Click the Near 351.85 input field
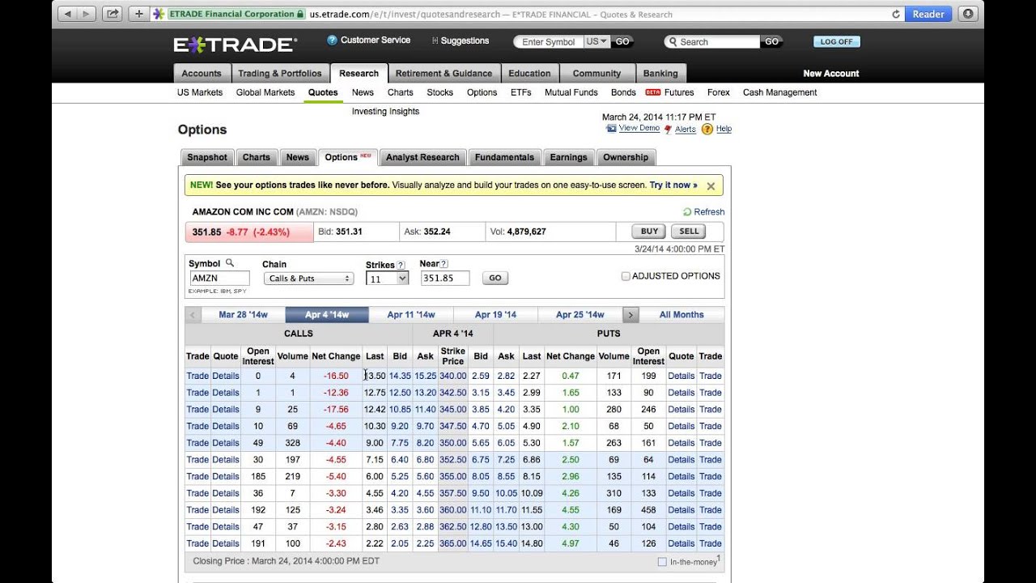Viewport: 1036px width, 583px height. [444, 278]
